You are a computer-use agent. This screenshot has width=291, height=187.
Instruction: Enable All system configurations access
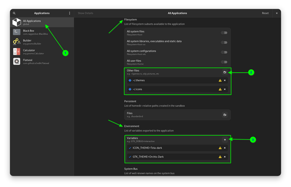point(224,52)
